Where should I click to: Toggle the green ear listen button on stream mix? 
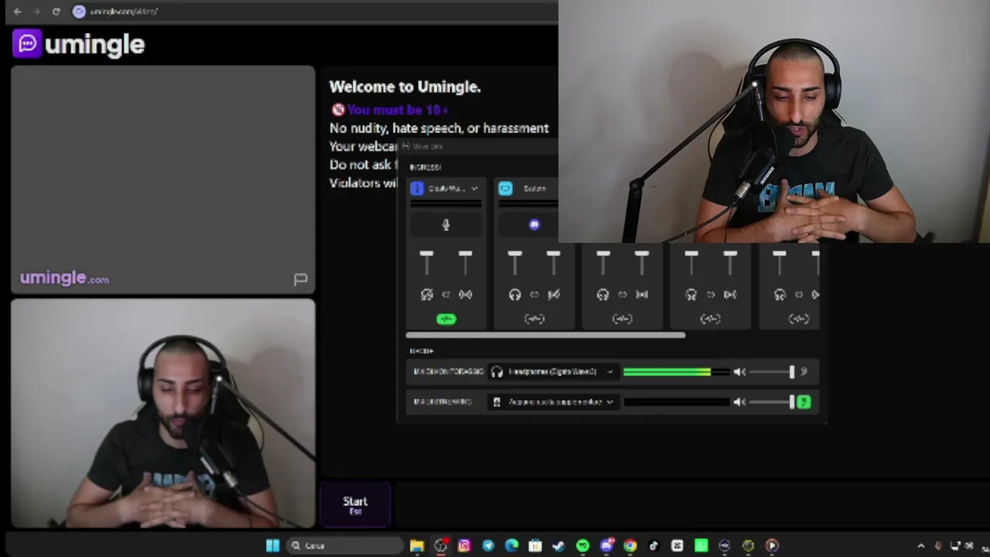tap(804, 402)
